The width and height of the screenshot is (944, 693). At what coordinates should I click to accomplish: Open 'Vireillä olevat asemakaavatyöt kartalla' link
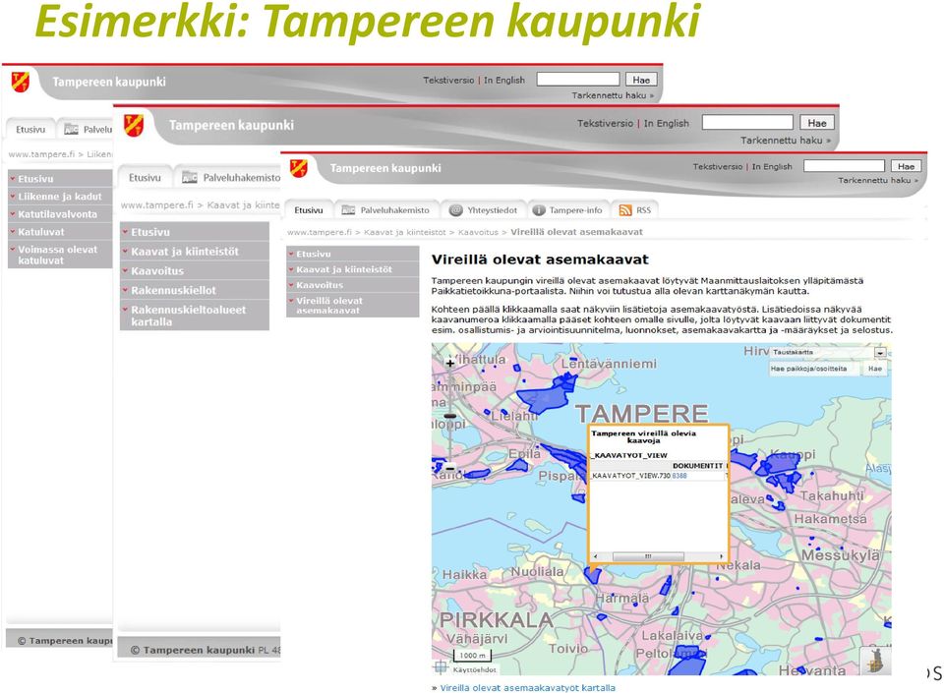click(527, 687)
